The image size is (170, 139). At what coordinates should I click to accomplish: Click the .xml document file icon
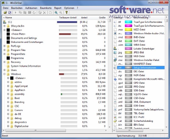tap(115, 102)
